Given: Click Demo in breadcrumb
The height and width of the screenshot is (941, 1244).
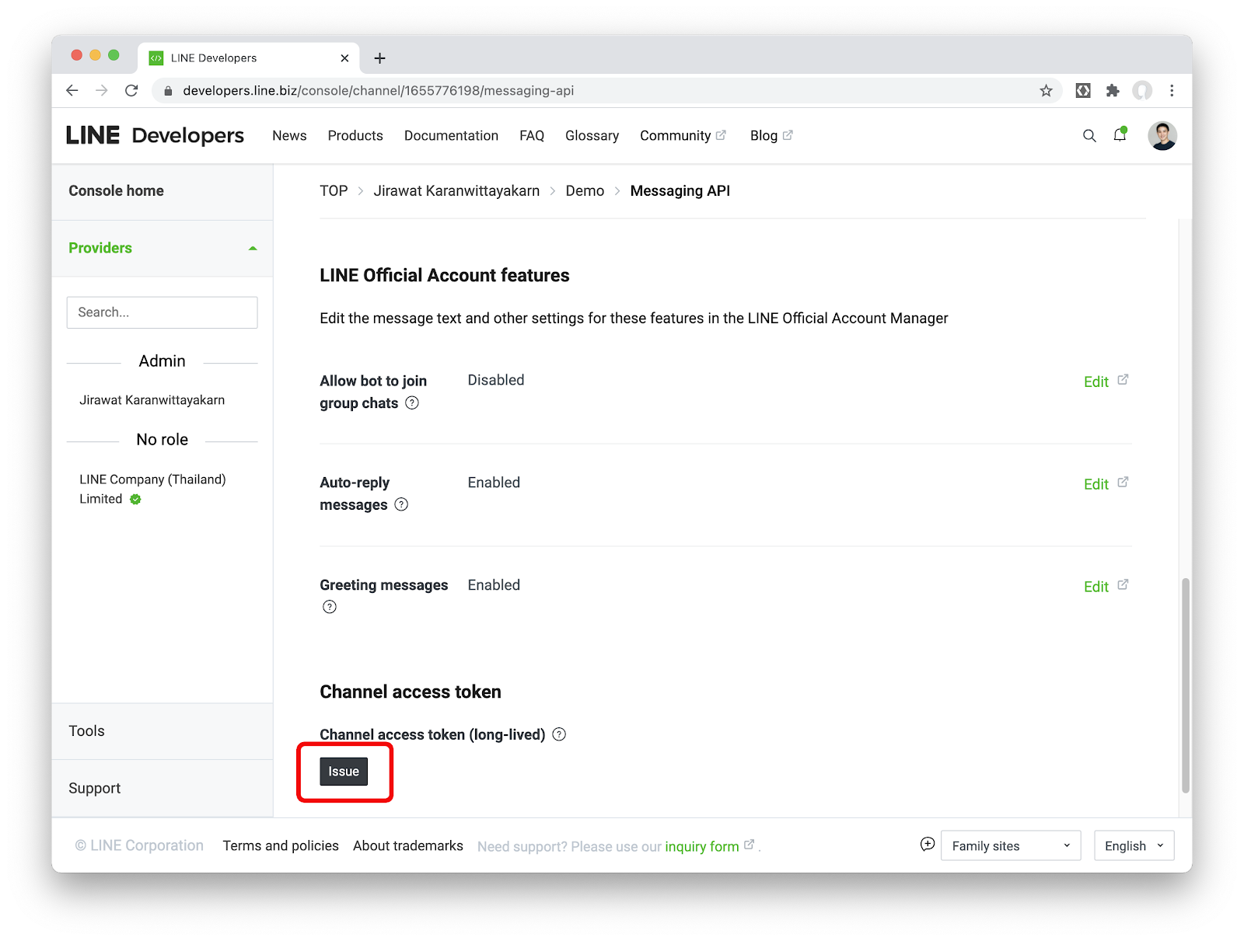Looking at the screenshot, I should point(585,191).
